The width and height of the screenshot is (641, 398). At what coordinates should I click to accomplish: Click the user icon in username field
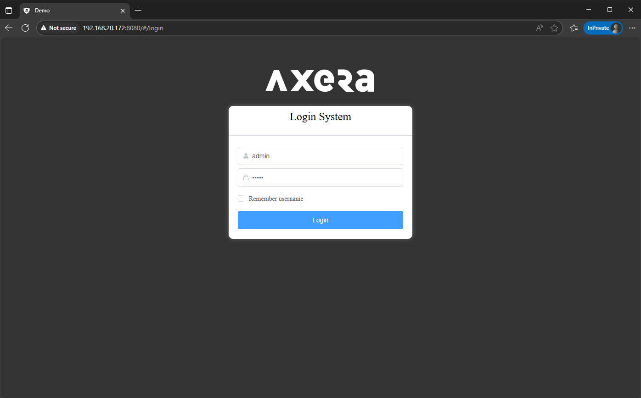(x=246, y=156)
